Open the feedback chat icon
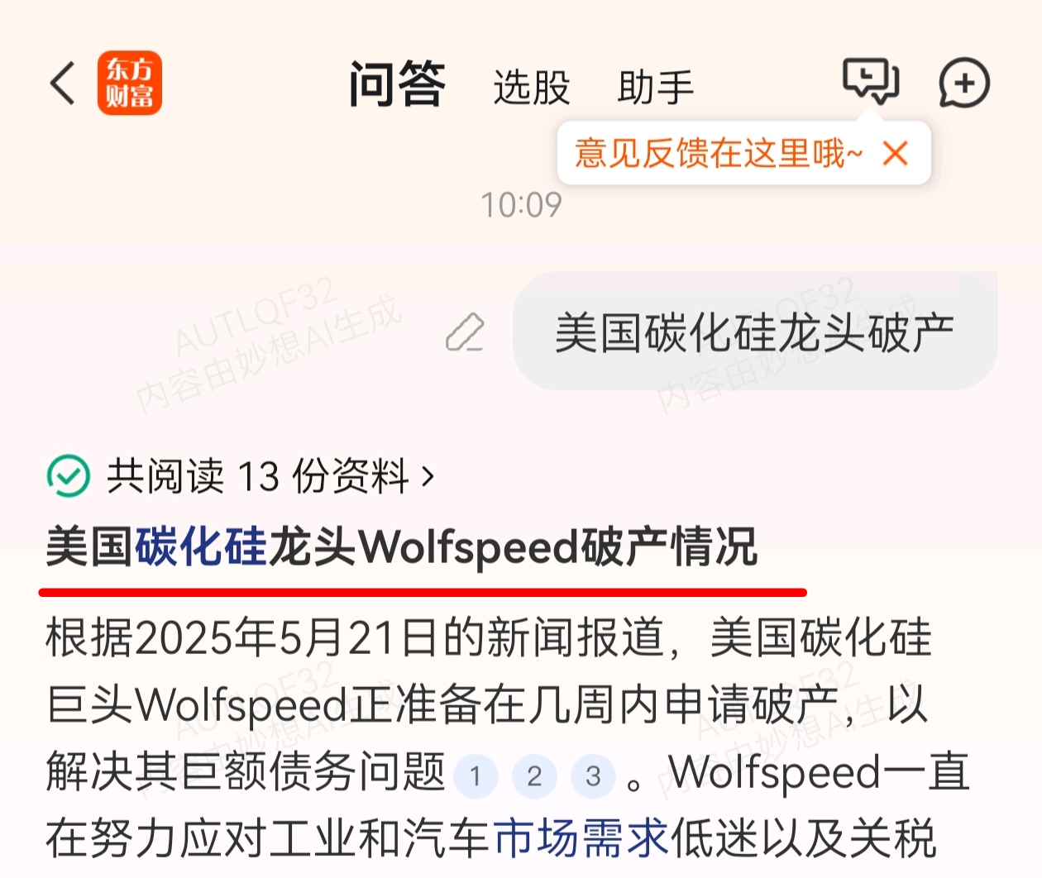This screenshot has width=1042, height=878. pyautogui.click(x=870, y=82)
